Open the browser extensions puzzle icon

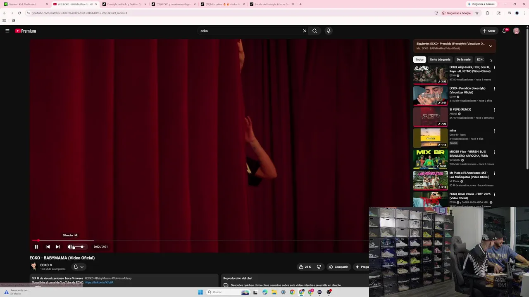pyautogui.click(x=487, y=13)
